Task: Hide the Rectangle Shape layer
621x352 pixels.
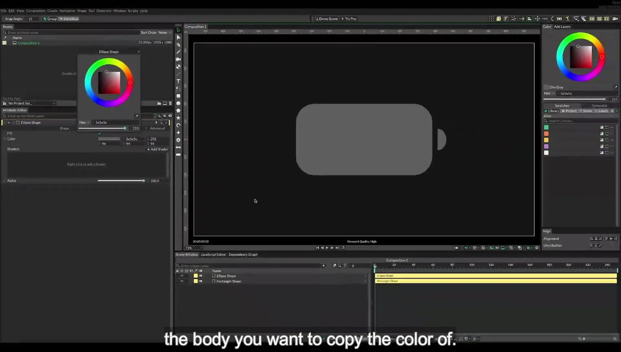Action: [182, 281]
